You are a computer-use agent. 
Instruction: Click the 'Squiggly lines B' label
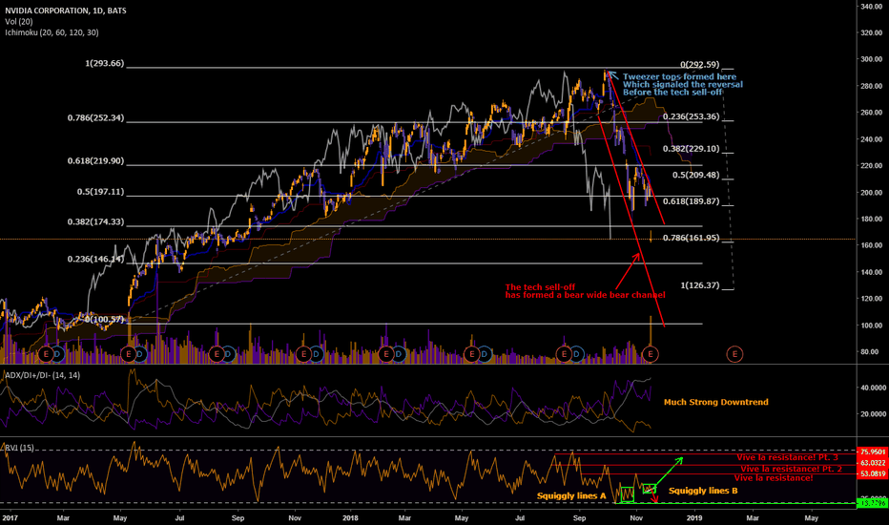[703, 491]
